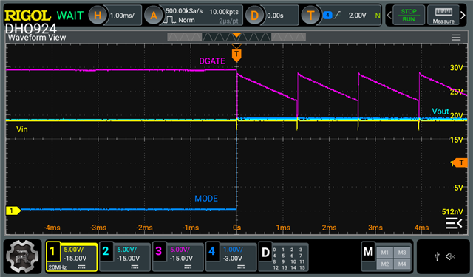Image resolution: width=473 pixels, height=277 pixels.
Task: Click the 500.00kSa/s sample rate readout
Action: [x=184, y=11]
